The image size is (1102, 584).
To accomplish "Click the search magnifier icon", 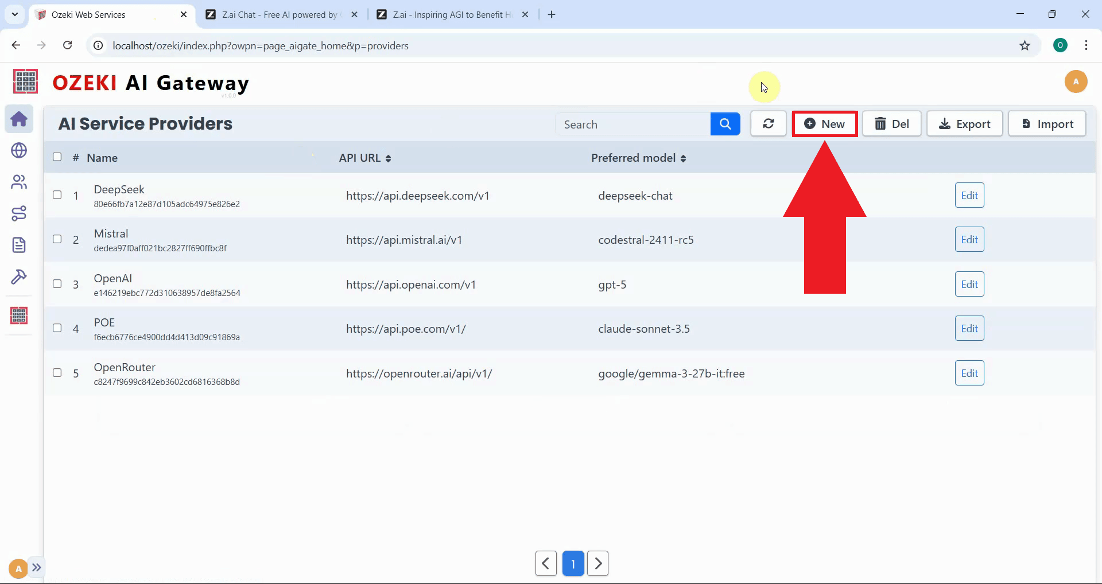I will [x=725, y=123].
